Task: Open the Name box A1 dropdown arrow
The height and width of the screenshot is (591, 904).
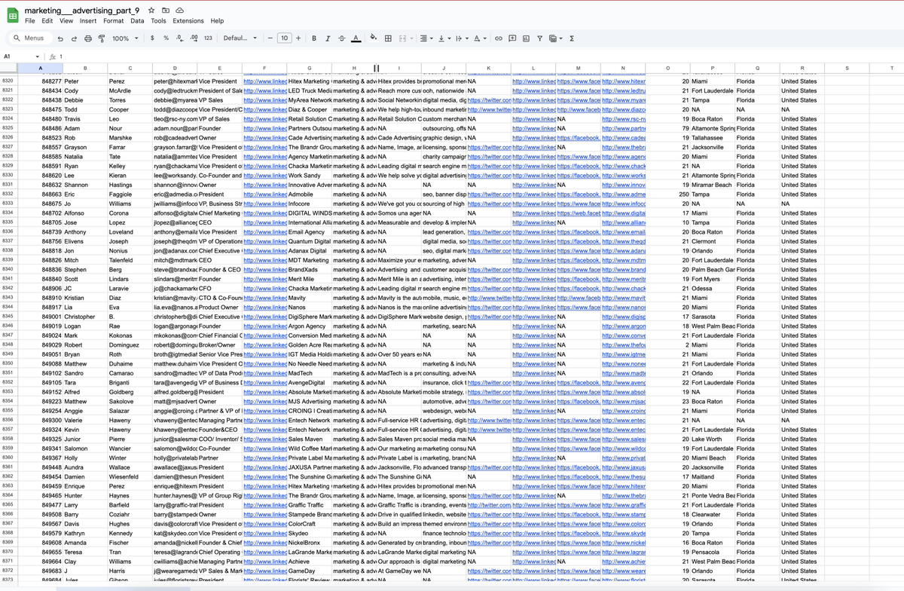Action: [38, 57]
